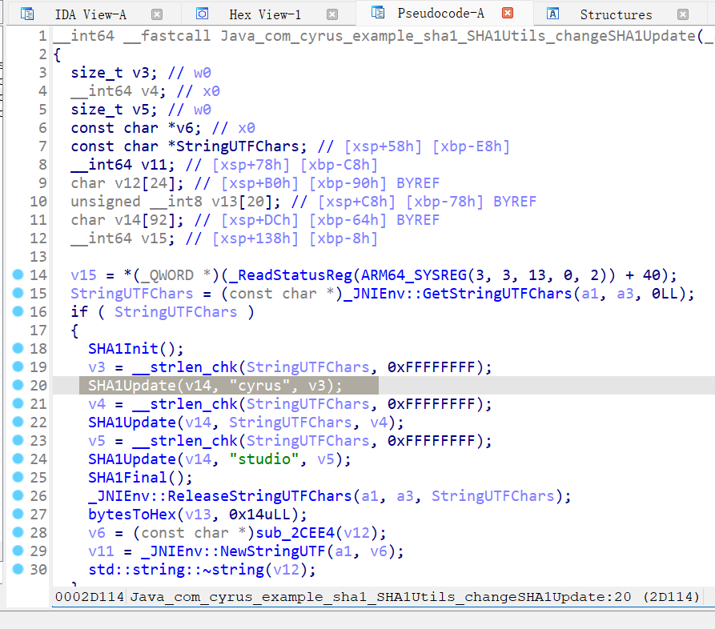Switch to the Hex View-1 tab

click(x=265, y=14)
